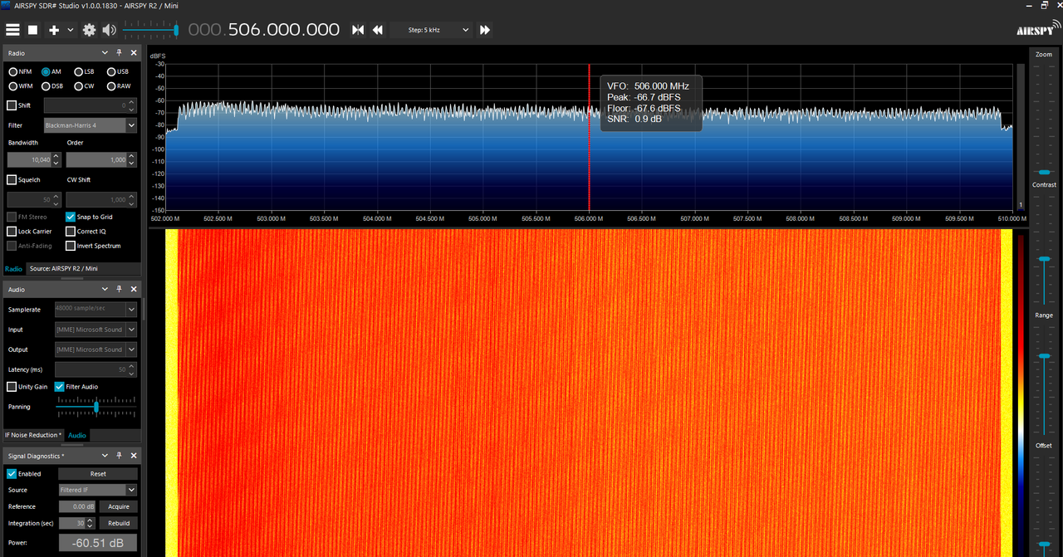Click the Reference 0.00 dB field

78,506
